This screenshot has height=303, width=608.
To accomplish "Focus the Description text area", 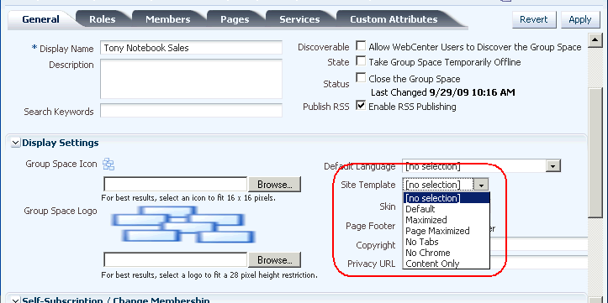I will [191, 79].
